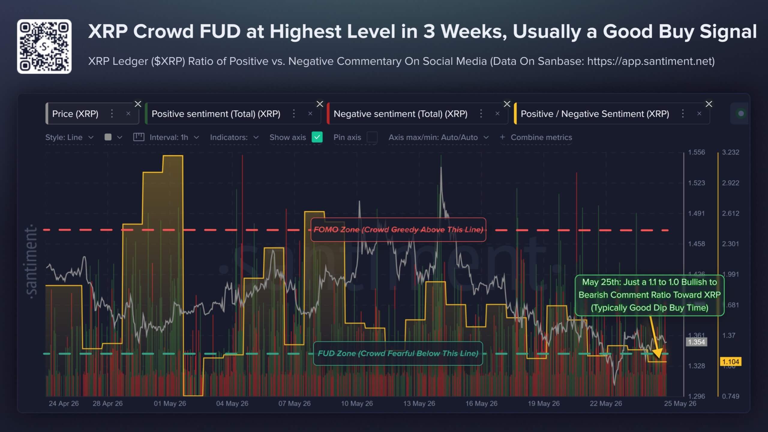The image size is (768, 432).
Task: Open options menu for Negative sentiment (Total)
Action: coord(481,113)
